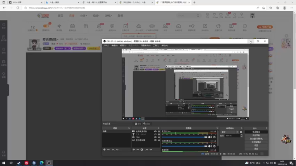Viewport: 296px width, 166px height.
Task: Toggle visibility of PUBG source
Action: [155, 137]
